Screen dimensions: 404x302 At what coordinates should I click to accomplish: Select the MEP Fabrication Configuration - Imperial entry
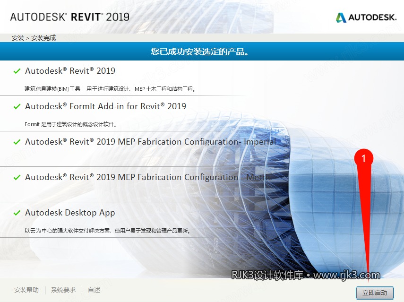coord(150,141)
